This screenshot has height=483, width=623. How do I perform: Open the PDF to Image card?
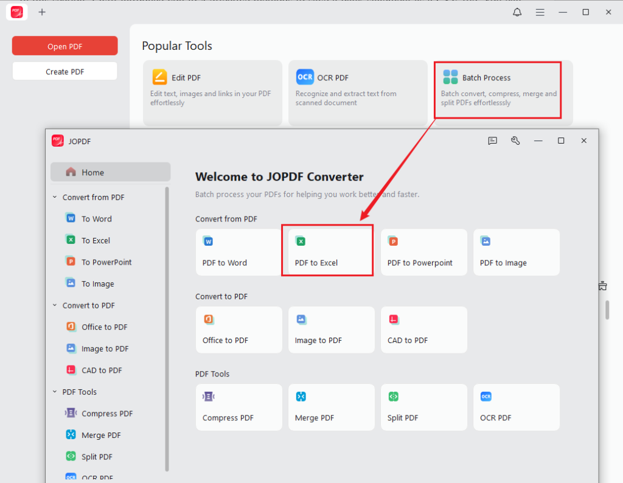517,252
